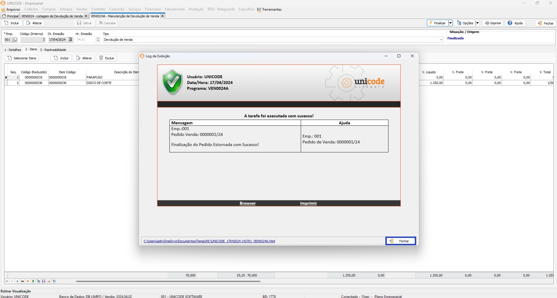Click the company lookup icon next to Emp. 001
557x298 pixels.
(15, 40)
